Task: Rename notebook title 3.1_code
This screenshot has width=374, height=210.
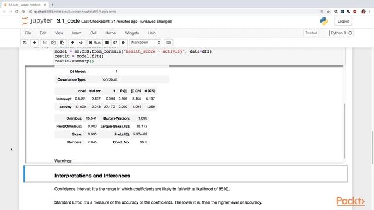Action: coord(68,21)
